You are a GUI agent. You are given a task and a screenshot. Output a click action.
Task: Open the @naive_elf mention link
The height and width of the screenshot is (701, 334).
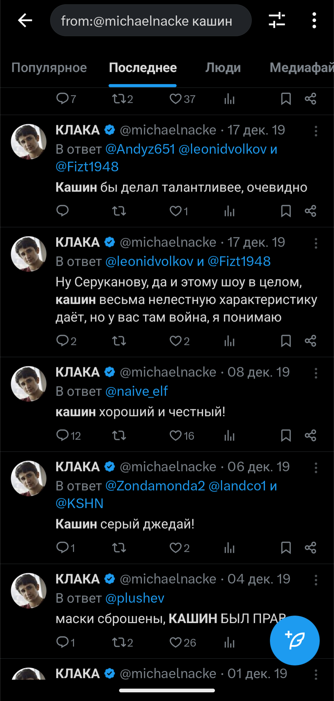(137, 391)
